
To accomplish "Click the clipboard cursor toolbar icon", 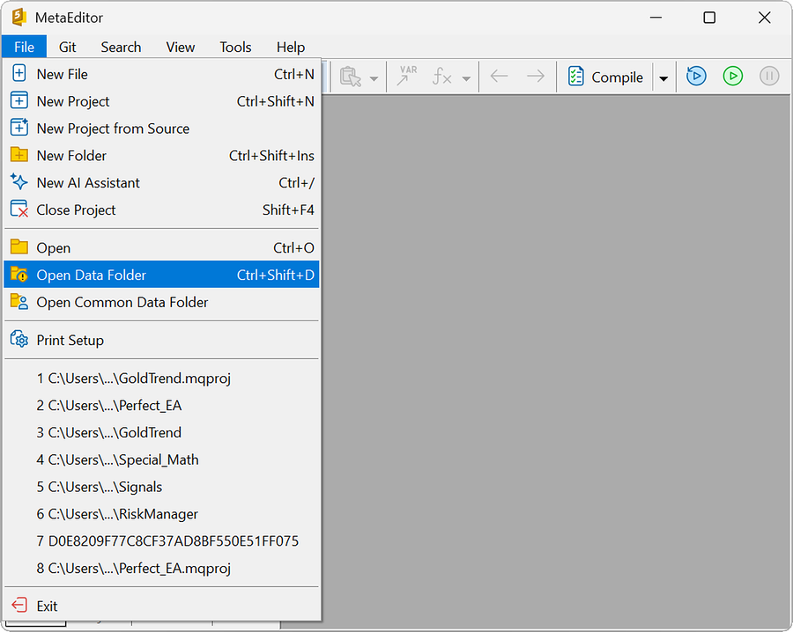I will [x=351, y=77].
